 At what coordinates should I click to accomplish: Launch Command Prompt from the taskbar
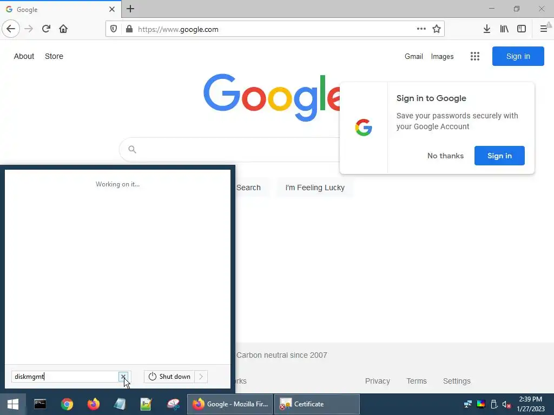coord(40,404)
